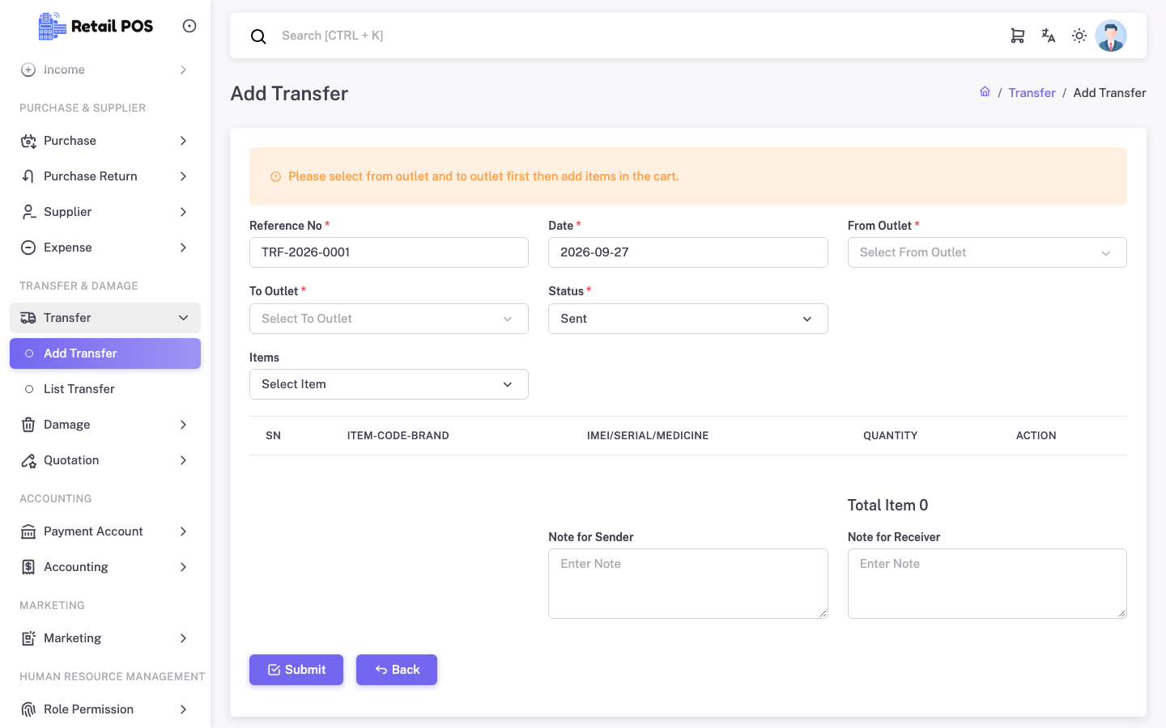Click the Supplier person icon

coord(28,212)
